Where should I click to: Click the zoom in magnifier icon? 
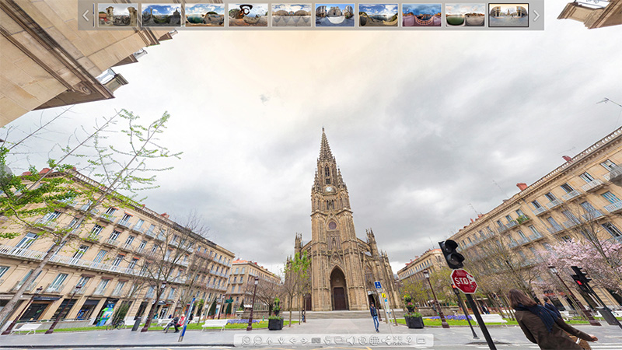click(246, 341)
